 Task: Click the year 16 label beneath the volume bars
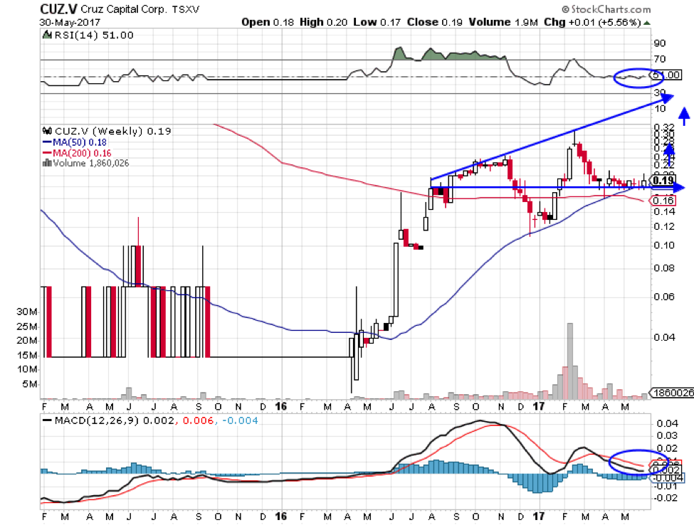281,406
